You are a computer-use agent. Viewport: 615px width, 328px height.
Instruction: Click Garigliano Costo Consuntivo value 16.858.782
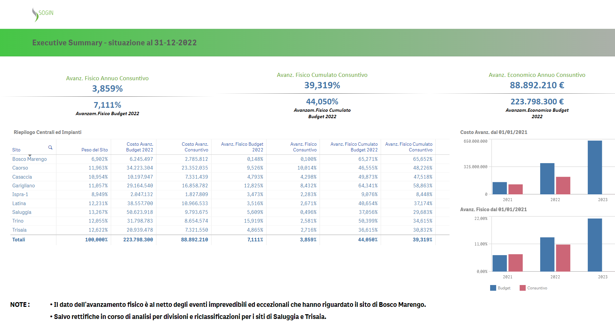pyautogui.click(x=195, y=186)
